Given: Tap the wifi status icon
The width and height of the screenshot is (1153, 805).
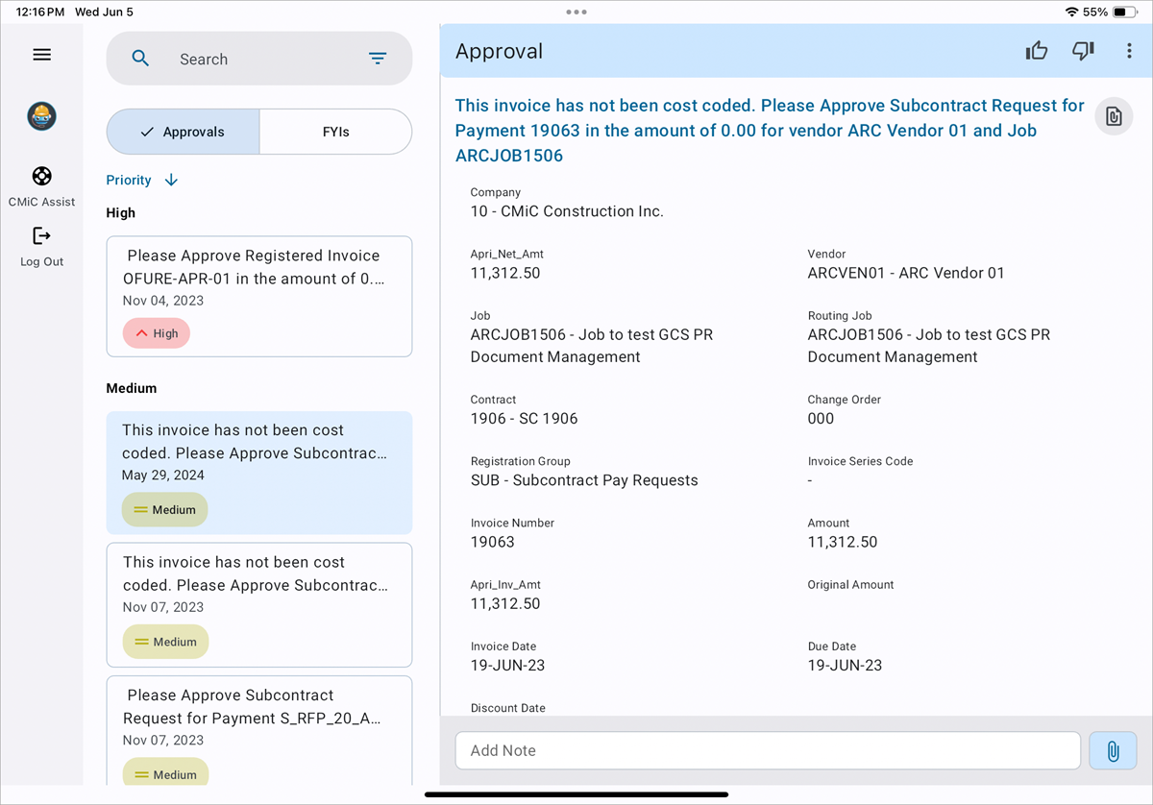Looking at the screenshot, I should pos(1072,12).
